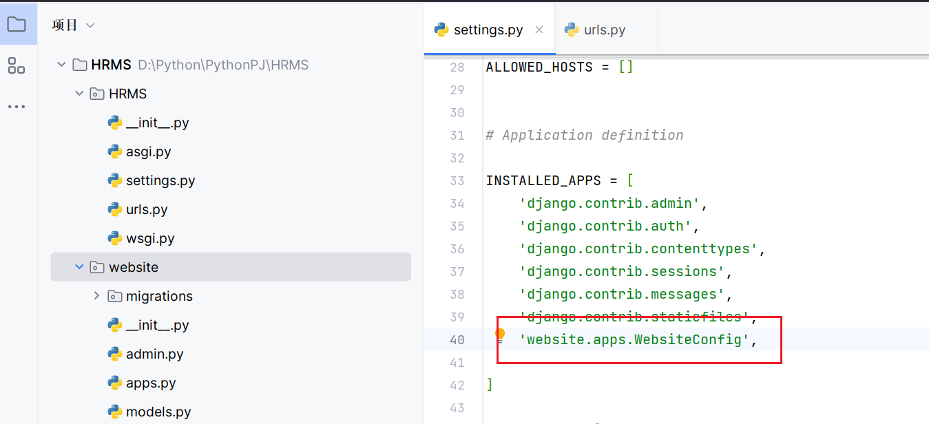Click the three-dots more tool windows icon

tap(16, 107)
